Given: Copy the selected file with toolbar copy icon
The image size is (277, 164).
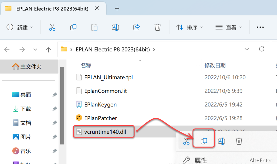Looking at the screenshot, I should 73,27.
